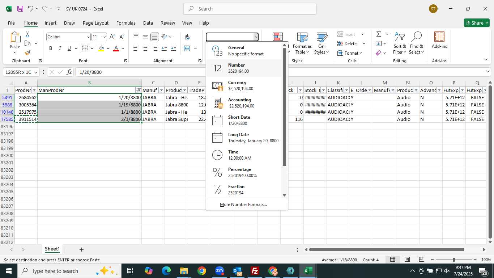Image resolution: width=494 pixels, height=278 pixels.
Task: Expand the Name Box dropdown
Action: 36,72
